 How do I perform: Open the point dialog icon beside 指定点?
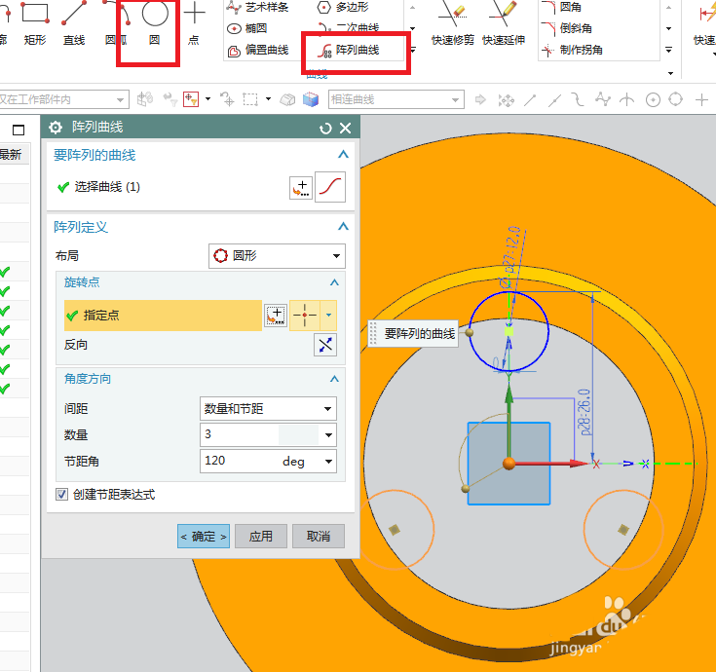tap(276, 316)
